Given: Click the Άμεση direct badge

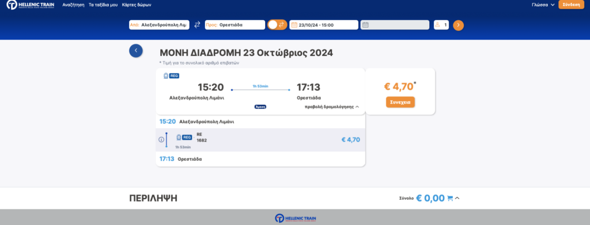Looking at the screenshot, I should point(260,106).
